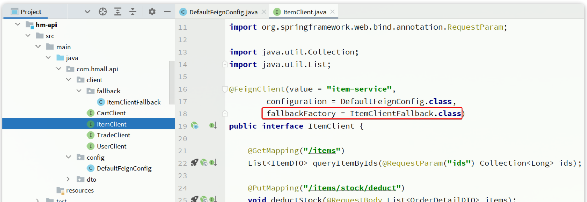
Task: Click the Expand All toolbar icon
Action: [x=118, y=12]
